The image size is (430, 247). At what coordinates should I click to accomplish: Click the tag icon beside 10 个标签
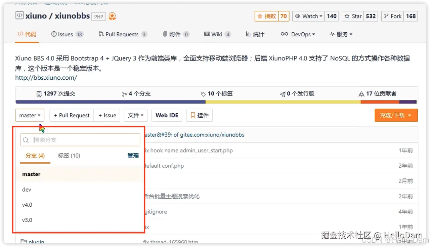click(x=203, y=94)
